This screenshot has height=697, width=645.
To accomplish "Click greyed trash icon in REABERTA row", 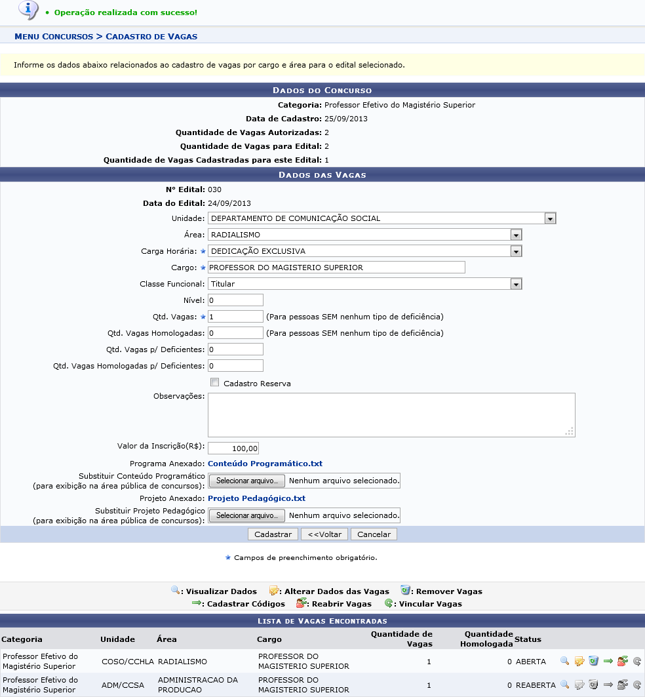I will 593,685.
